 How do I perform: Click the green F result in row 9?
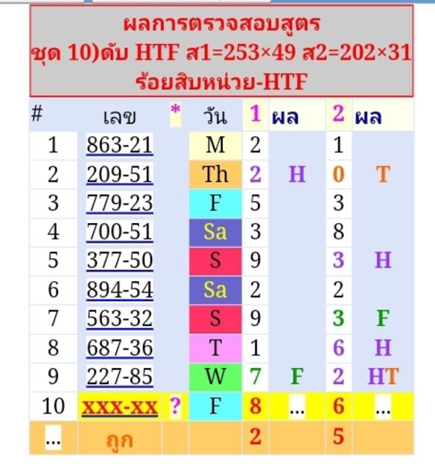click(x=298, y=377)
